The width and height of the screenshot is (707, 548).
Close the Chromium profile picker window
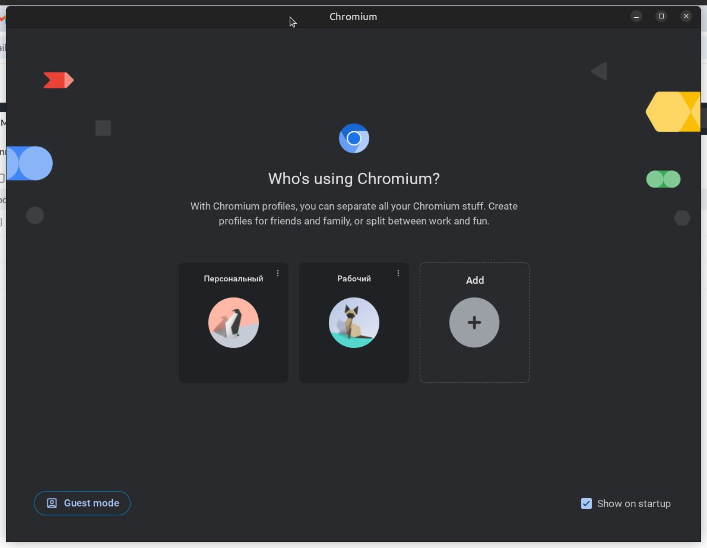point(686,16)
